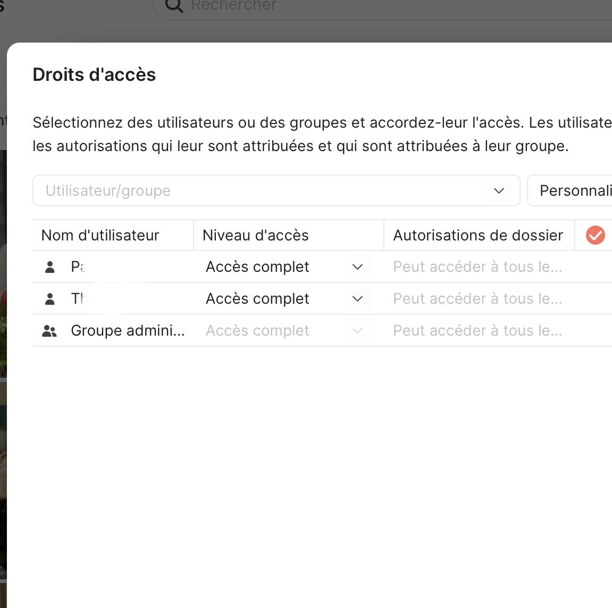Click the Niveau d'accès column header

[x=256, y=235]
